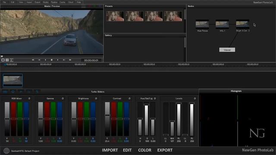The height and width of the screenshot is (155, 276).
Task: Toggle the red channel indicator in Master Preview
Action: [90, 6]
